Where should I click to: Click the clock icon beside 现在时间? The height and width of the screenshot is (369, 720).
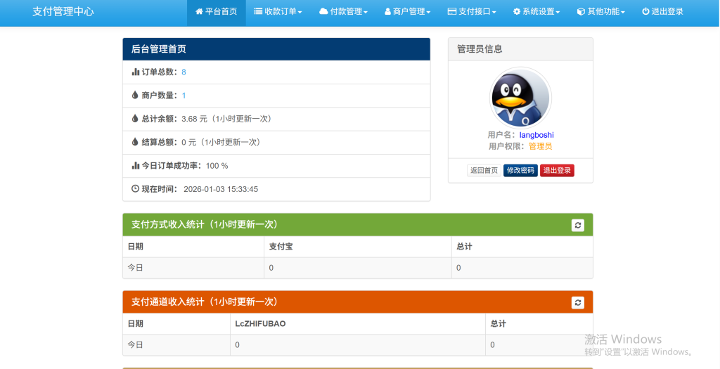click(136, 188)
